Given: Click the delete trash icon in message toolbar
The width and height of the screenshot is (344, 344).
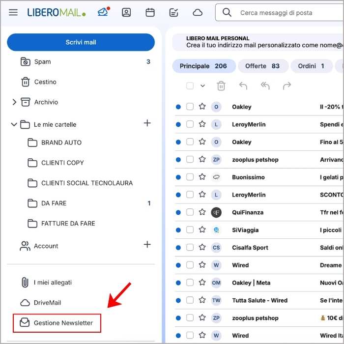Looking at the screenshot, I should pos(221,86).
